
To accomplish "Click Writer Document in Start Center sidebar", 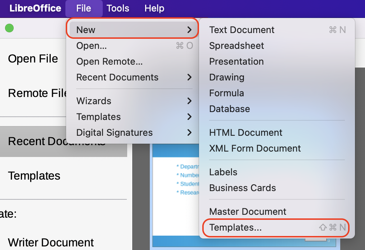I will [x=51, y=242].
